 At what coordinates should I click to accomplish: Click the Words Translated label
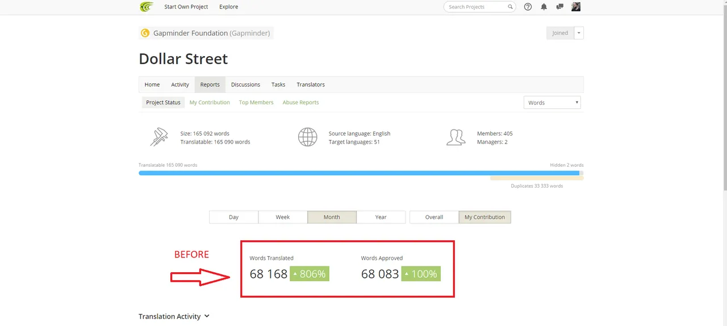point(271,258)
